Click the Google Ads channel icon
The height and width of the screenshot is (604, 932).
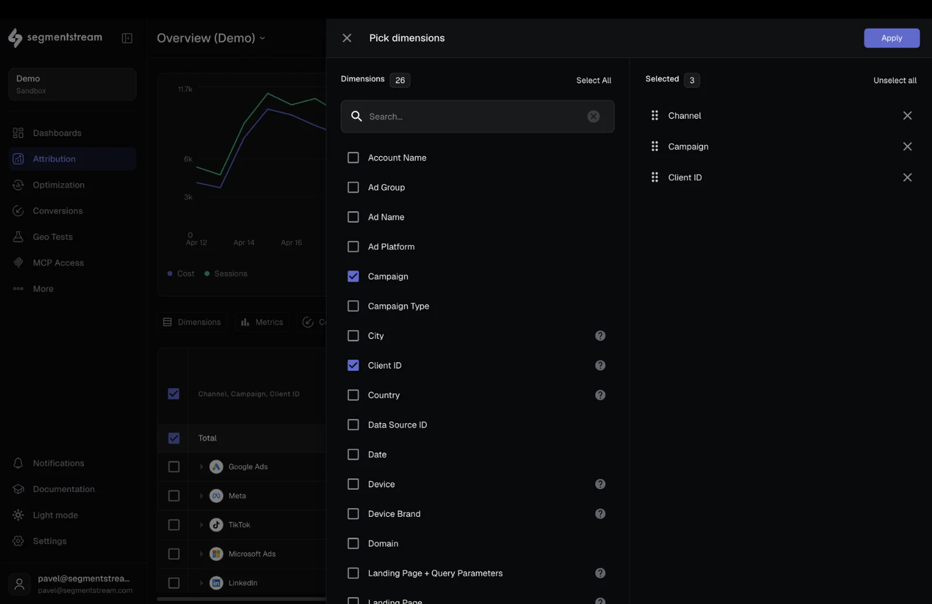pyautogui.click(x=216, y=467)
